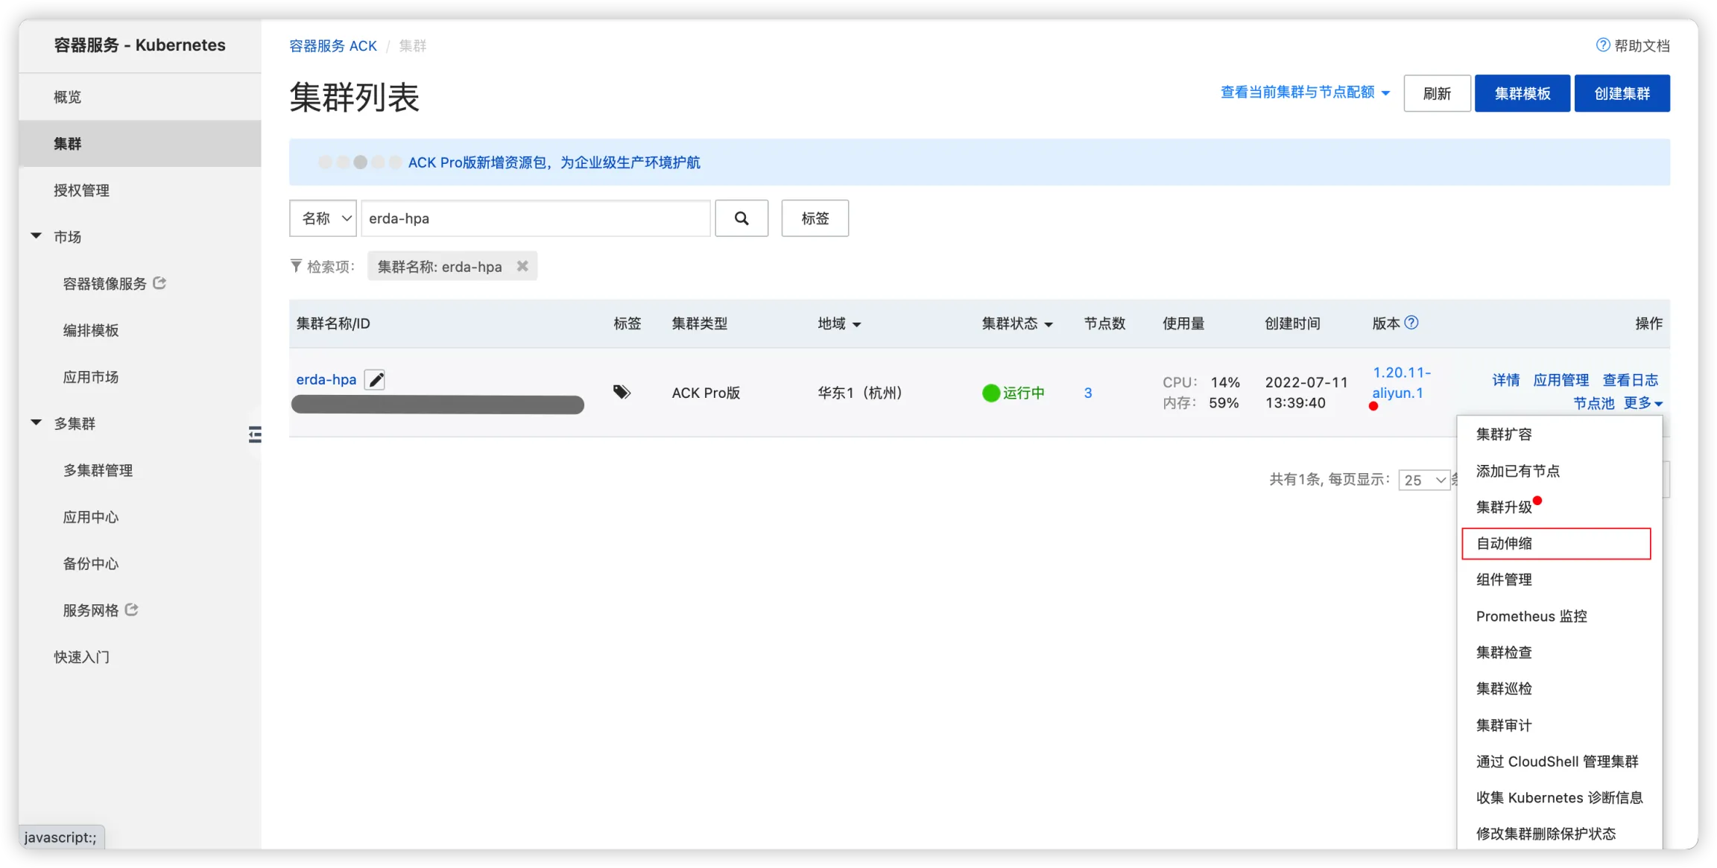Select the first banner carousel dot
This screenshot has height=868, width=1717.
point(325,162)
